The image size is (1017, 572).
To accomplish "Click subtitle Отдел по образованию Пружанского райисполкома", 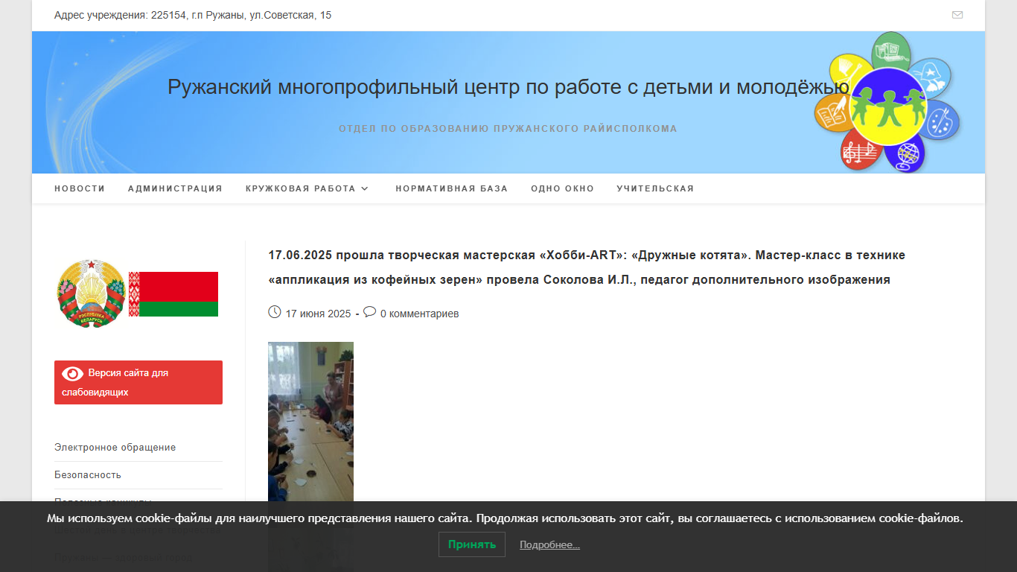I will 508,129.
